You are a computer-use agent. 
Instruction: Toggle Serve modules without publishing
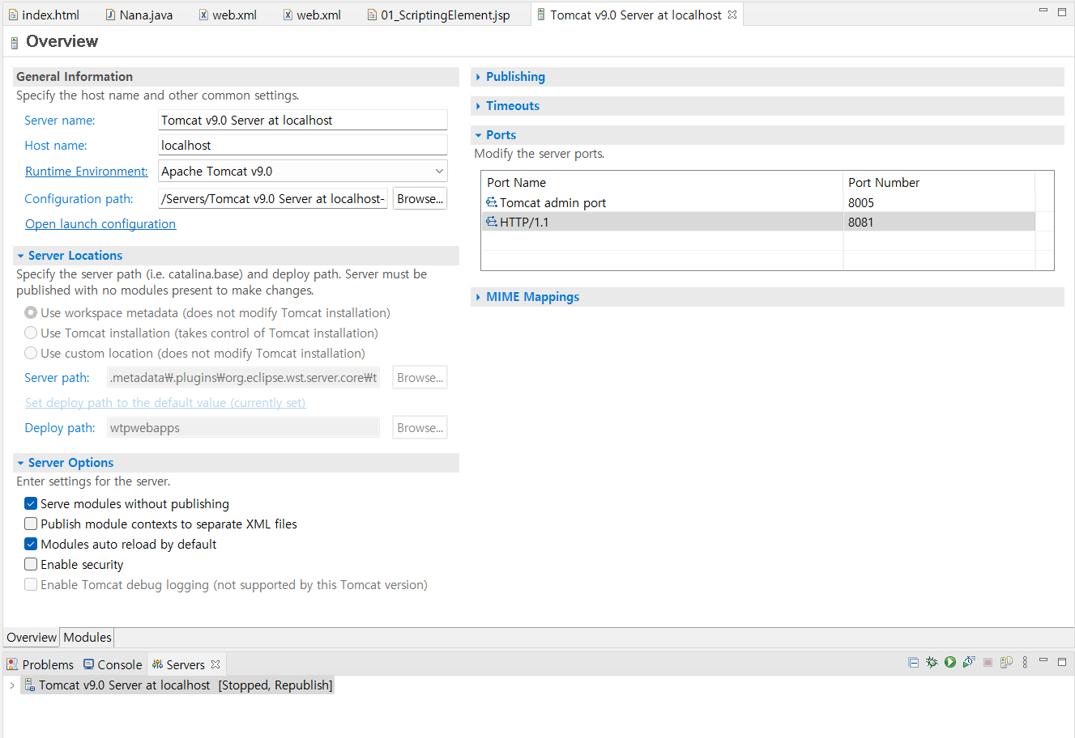pyautogui.click(x=31, y=503)
